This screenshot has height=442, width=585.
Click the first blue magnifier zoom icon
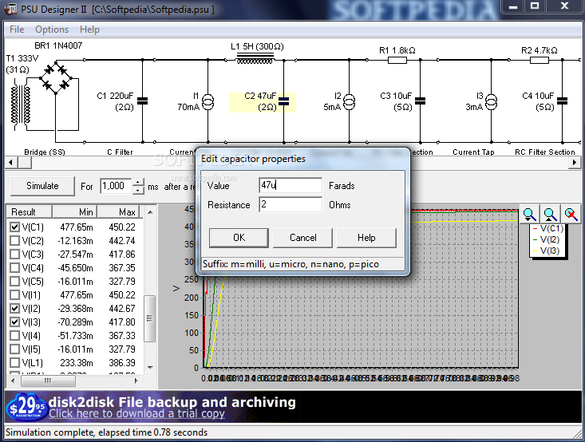529,214
